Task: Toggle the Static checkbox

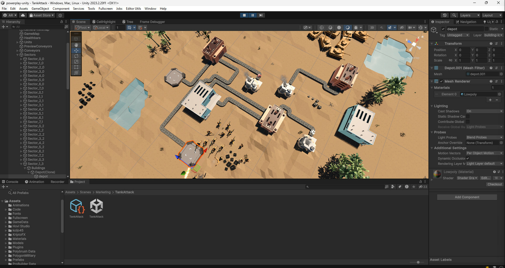Action: (487, 29)
